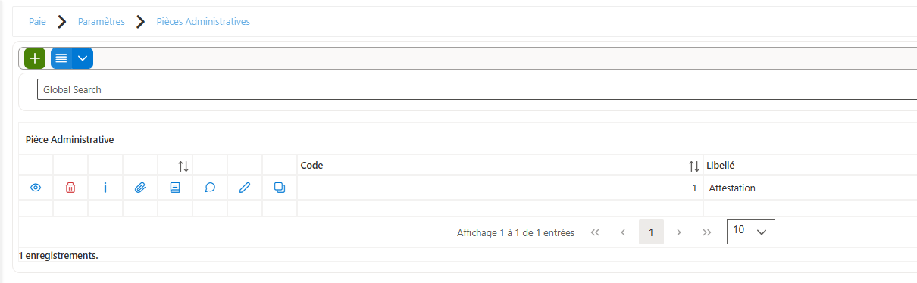Go to Paramètres breadcrumb link
The width and height of the screenshot is (917, 283).
pos(102,22)
